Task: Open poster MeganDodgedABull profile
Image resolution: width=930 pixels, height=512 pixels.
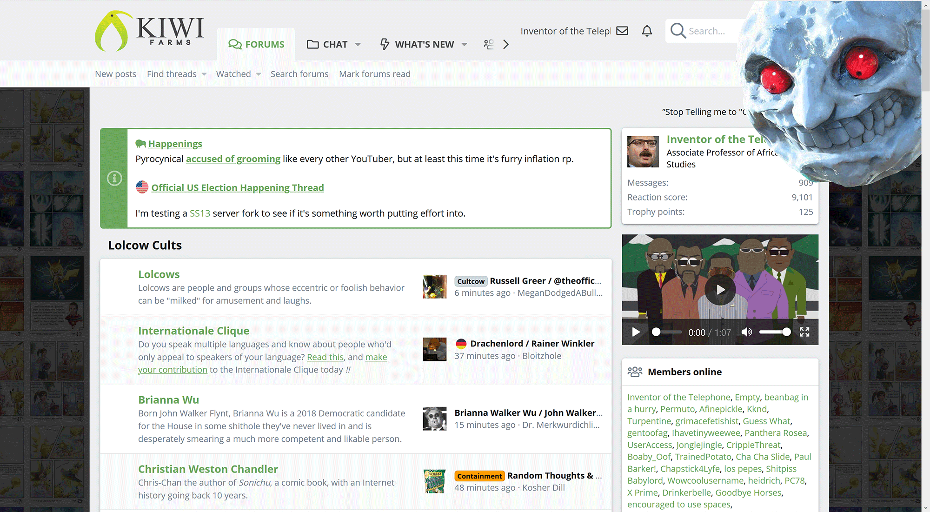Action: [560, 293]
